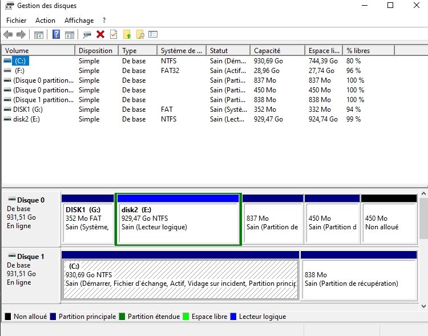
Task: Select the 838 Mo recovery partition block
Action: click(x=359, y=276)
